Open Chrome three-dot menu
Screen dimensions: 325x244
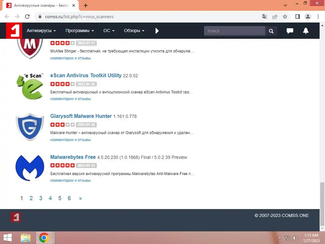pyautogui.click(x=318, y=17)
